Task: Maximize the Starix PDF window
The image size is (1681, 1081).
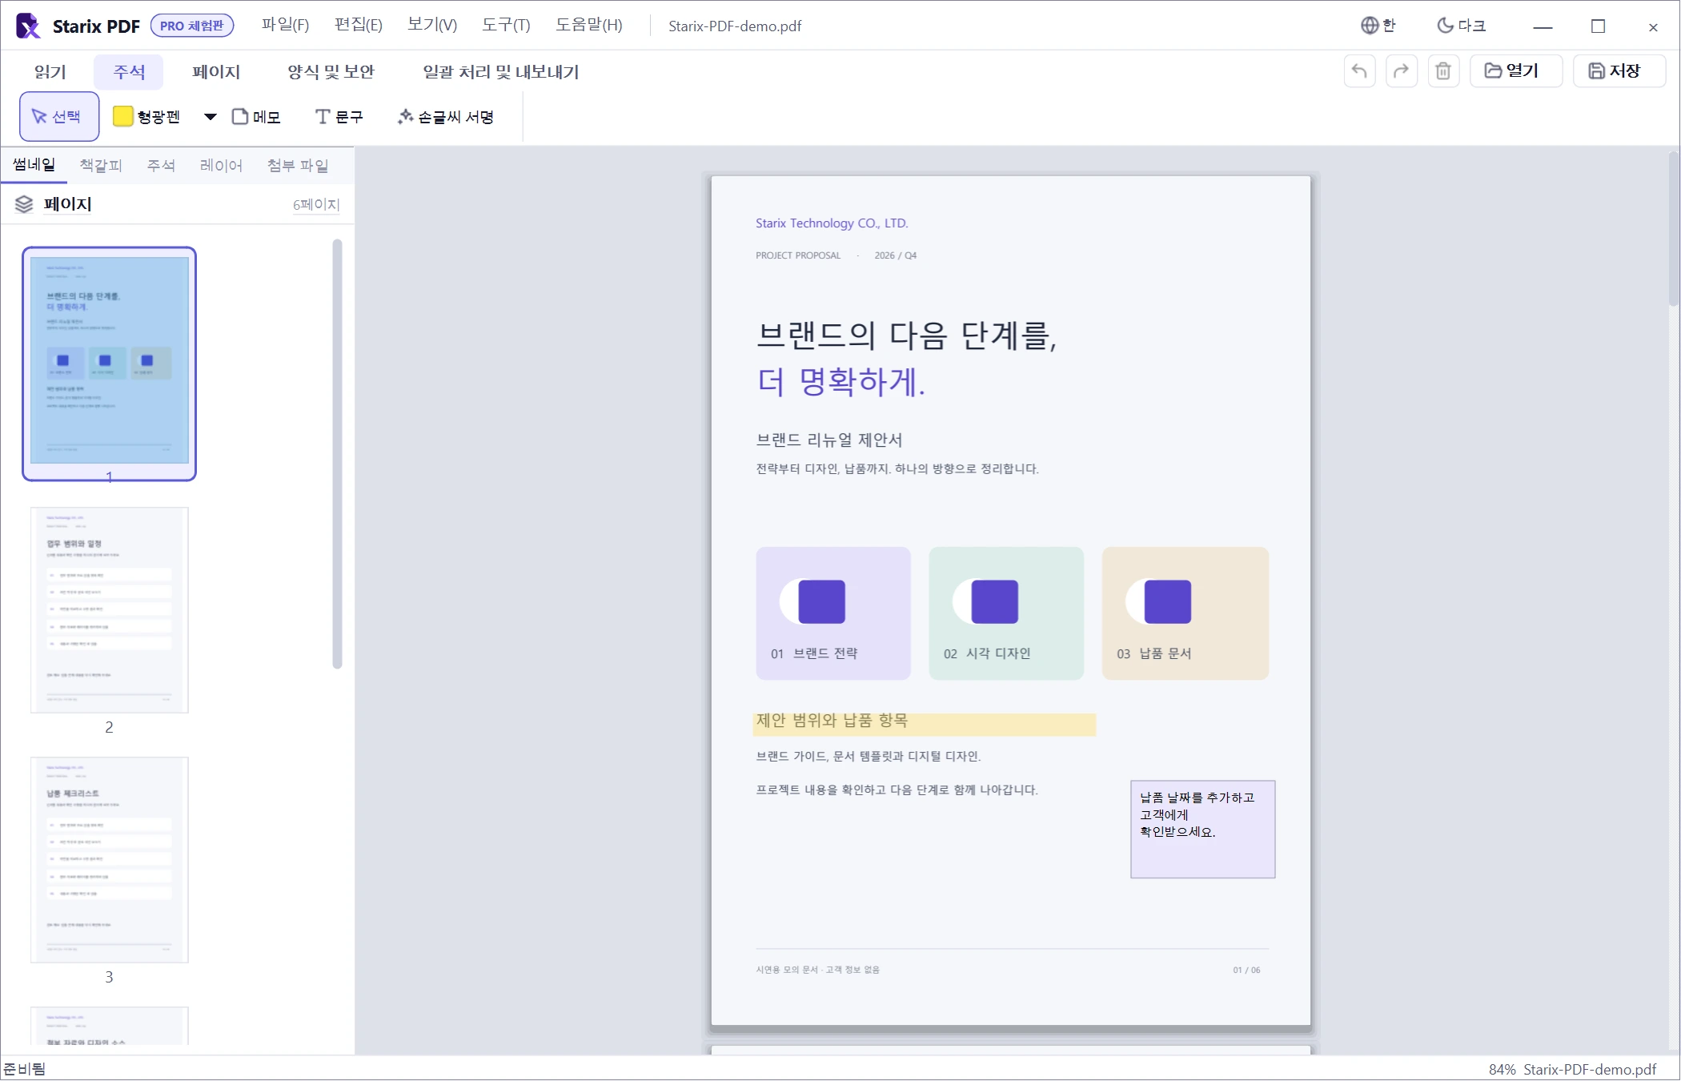Action: coord(1598,26)
